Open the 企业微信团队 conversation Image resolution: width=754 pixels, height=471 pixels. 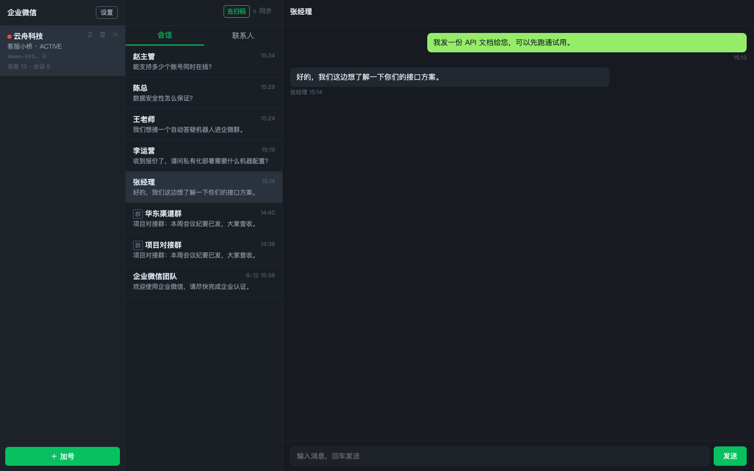(x=204, y=282)
